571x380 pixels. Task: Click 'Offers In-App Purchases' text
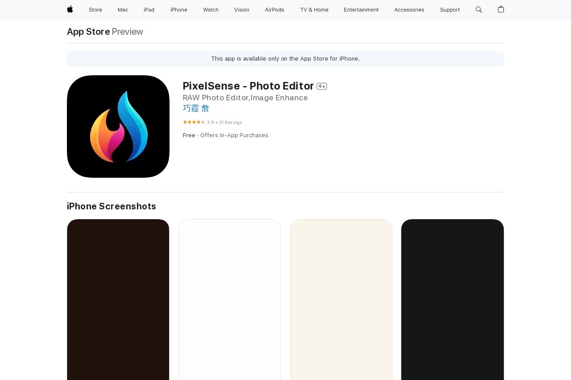coord(234,135)
